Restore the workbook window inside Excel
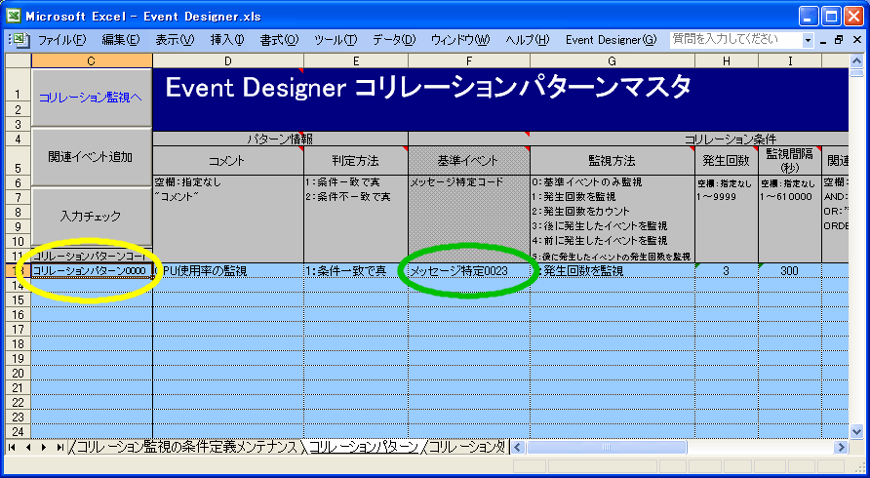 pos(839,40)
